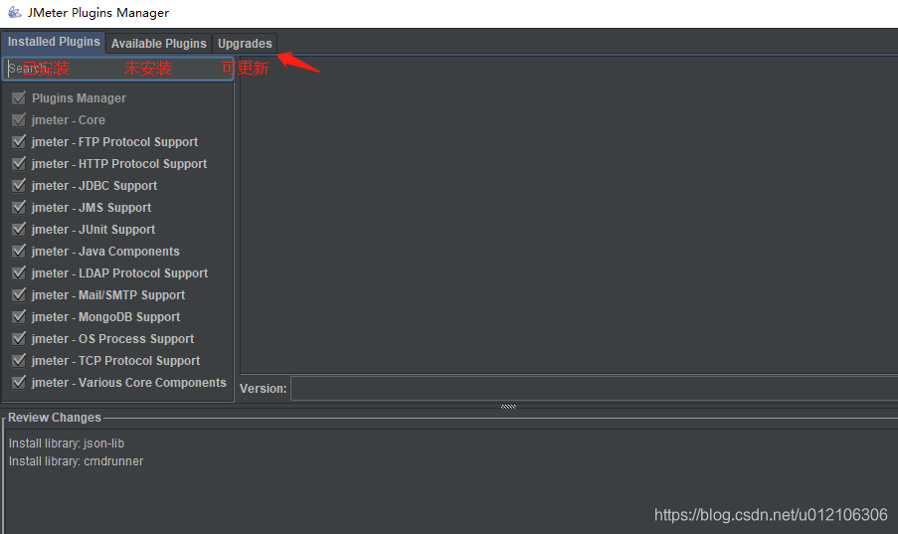Image resolution: width=898 pixels, height=534 pixels.
Task: Click the split pane divider grip
Action: click(508, 407)
